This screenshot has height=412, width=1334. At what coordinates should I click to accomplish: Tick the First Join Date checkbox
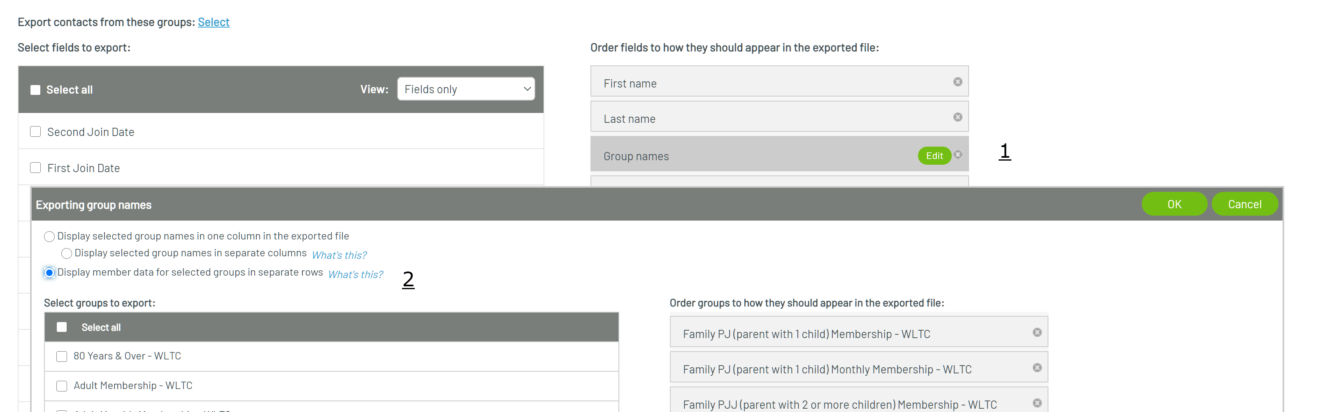pos(35,168)
